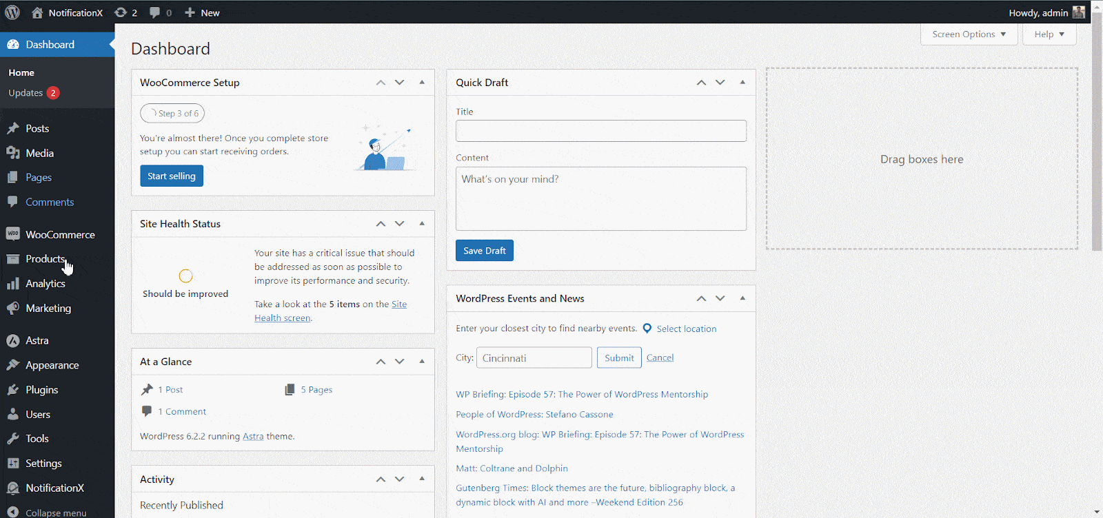The image size is (1103, 518).
Task: Click the Select location link
Action: [687, 329]
